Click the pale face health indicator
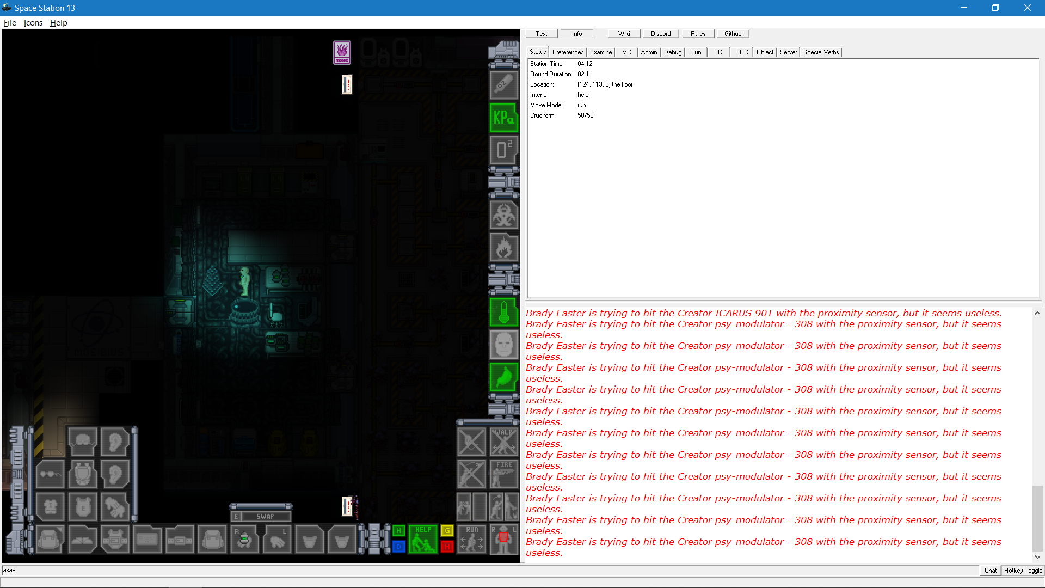Image resolution: width=1045 pixels, height=588 pixels. coord(503,345)
